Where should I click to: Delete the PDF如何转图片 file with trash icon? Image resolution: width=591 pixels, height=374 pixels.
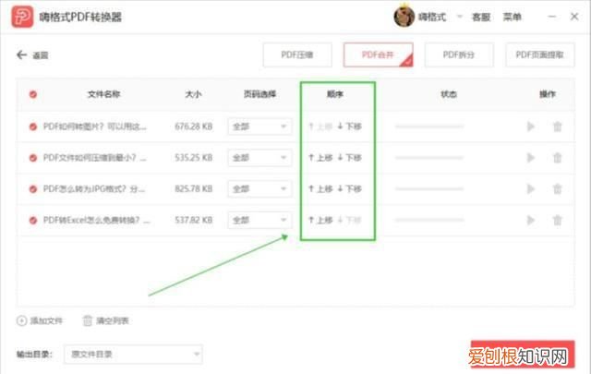click(558, 127)
